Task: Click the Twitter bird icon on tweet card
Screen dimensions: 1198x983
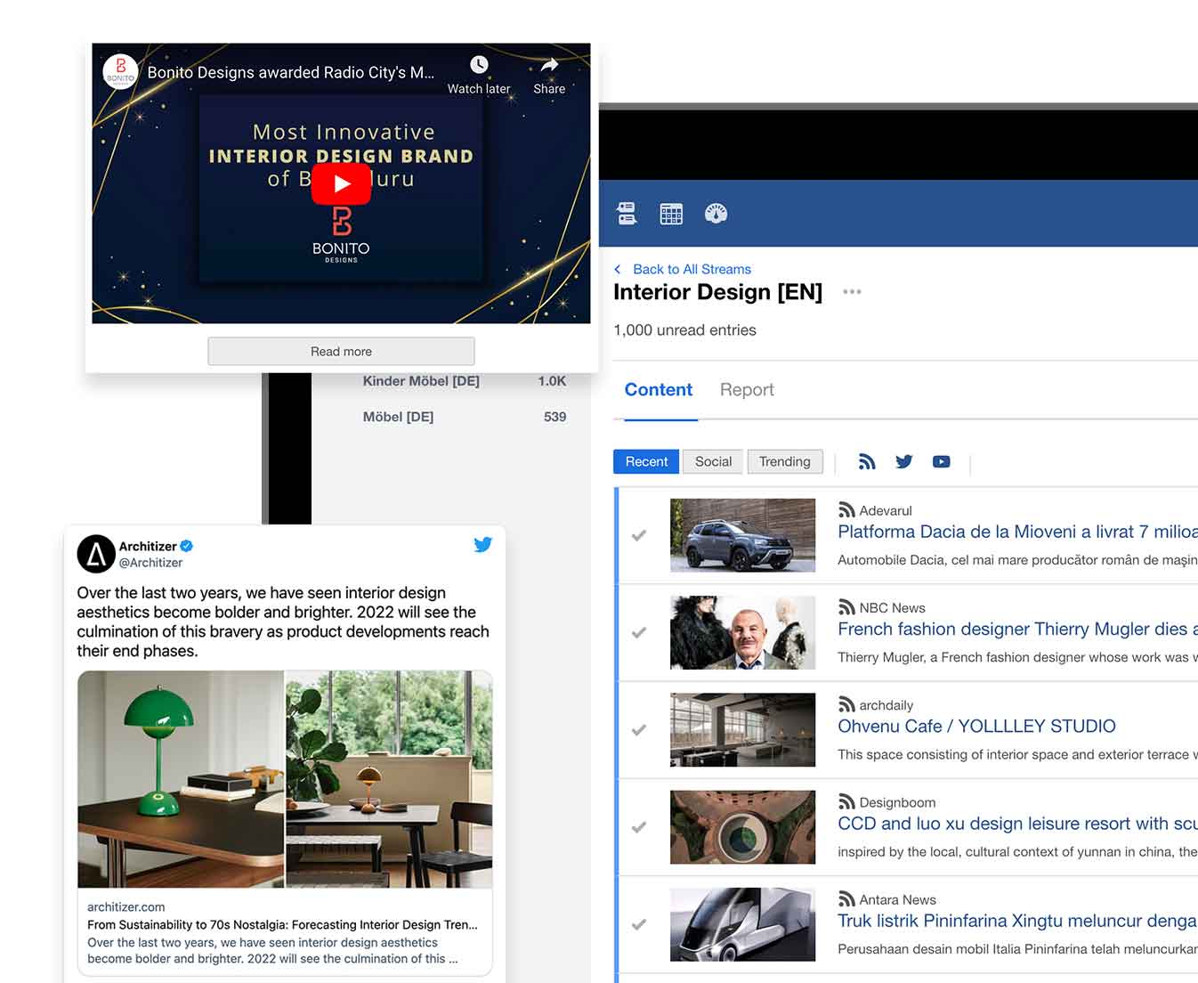Action: [x=482, y=544]
